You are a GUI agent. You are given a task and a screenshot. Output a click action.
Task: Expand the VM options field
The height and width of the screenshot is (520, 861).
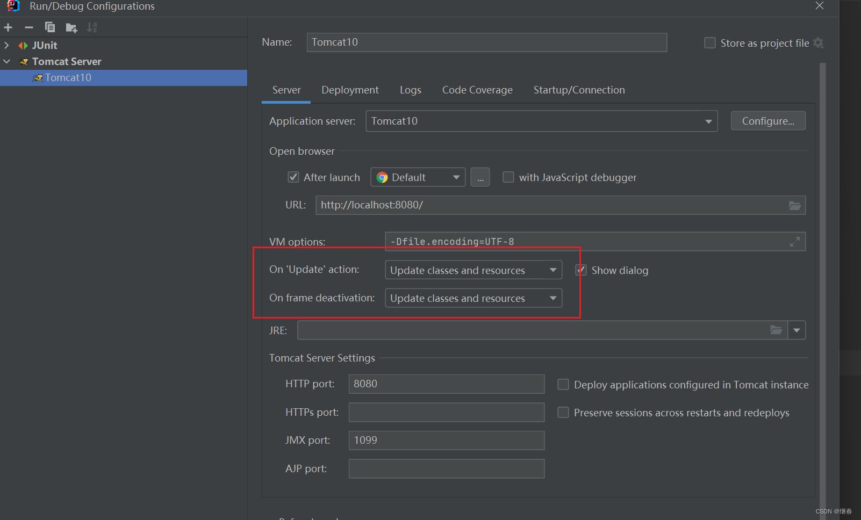pyautogui.click(x=795, y=242)
